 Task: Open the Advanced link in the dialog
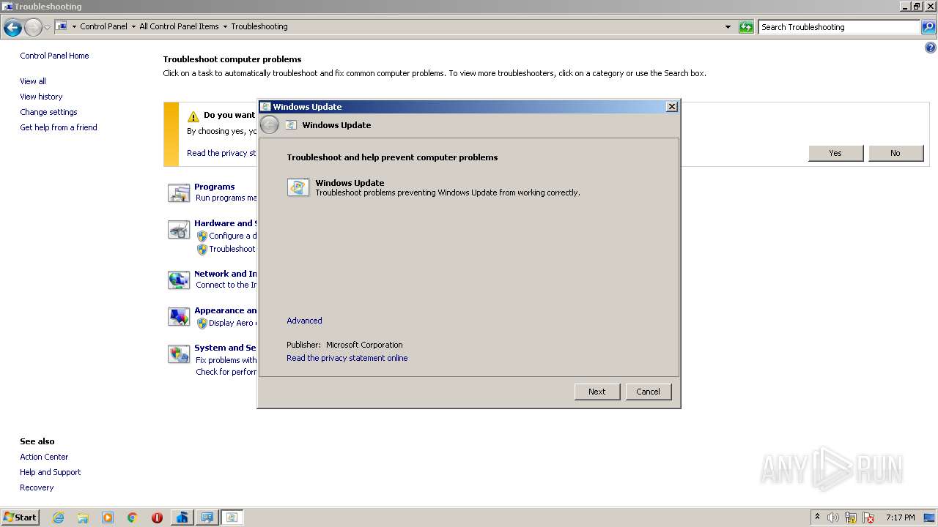(x=304, y=321)
